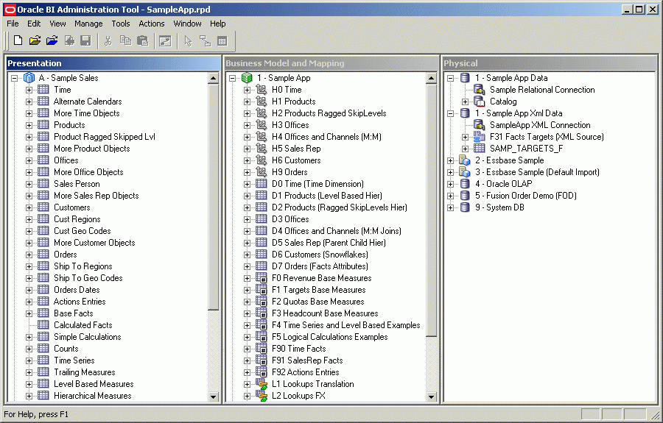This screenshot has height=423, width=663.
Task: Click the Oracle logo in the title bar
Action: coord(10,10)
